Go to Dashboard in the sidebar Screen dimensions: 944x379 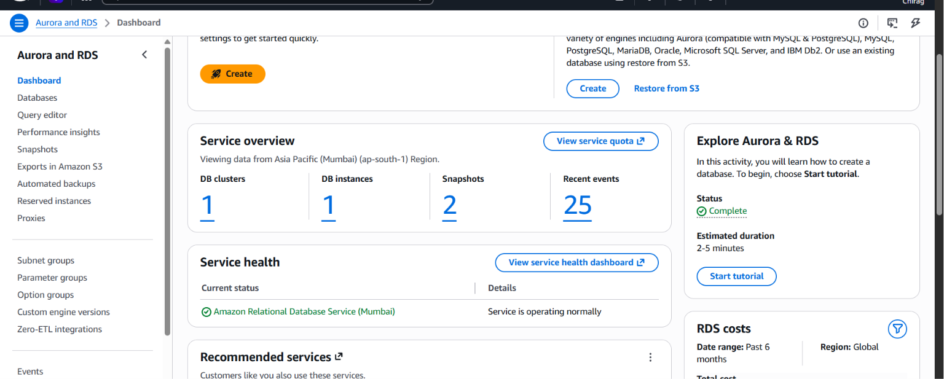click(x=39, y=80)
